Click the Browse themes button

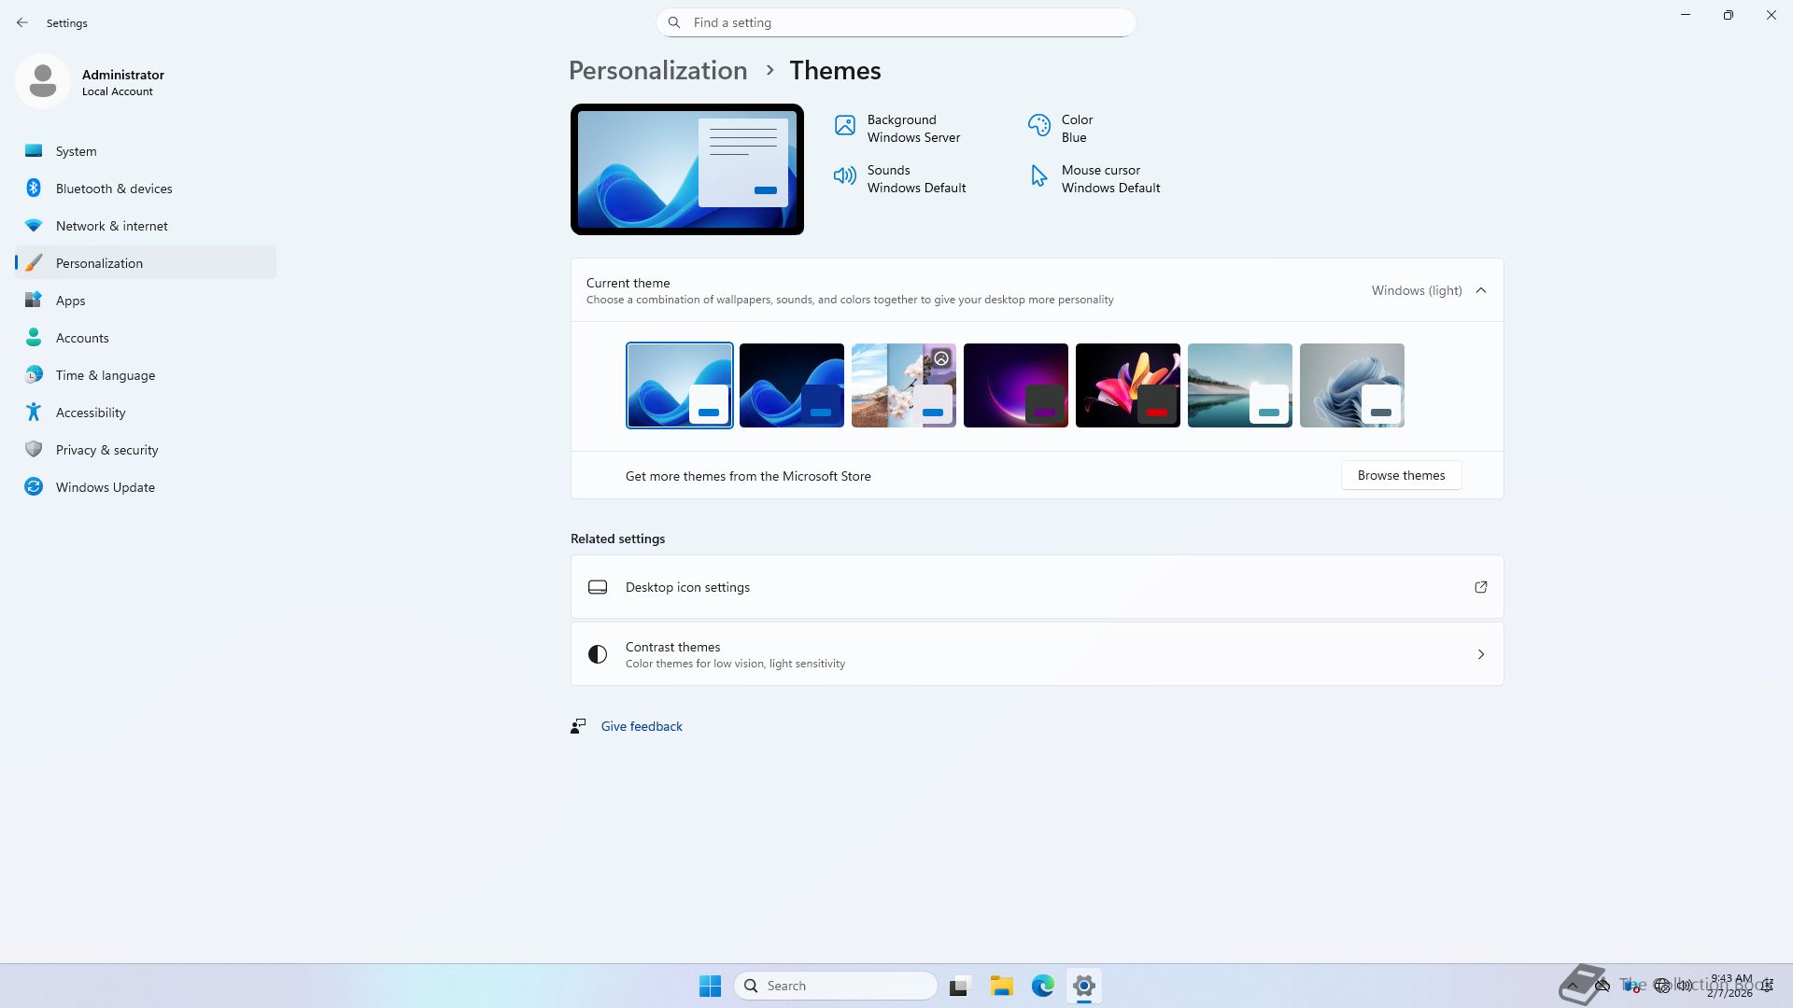coord(1401,475)
